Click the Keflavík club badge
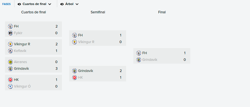The width and height of the screenshot is (250, 107). tap(10, 51)
